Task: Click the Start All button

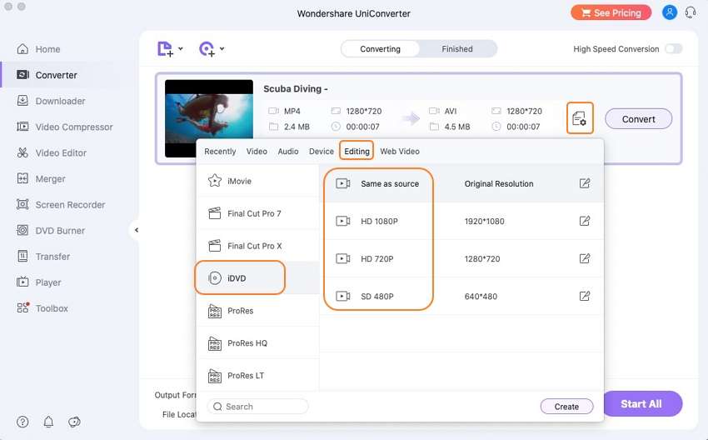Action: (x=641, y=404)
